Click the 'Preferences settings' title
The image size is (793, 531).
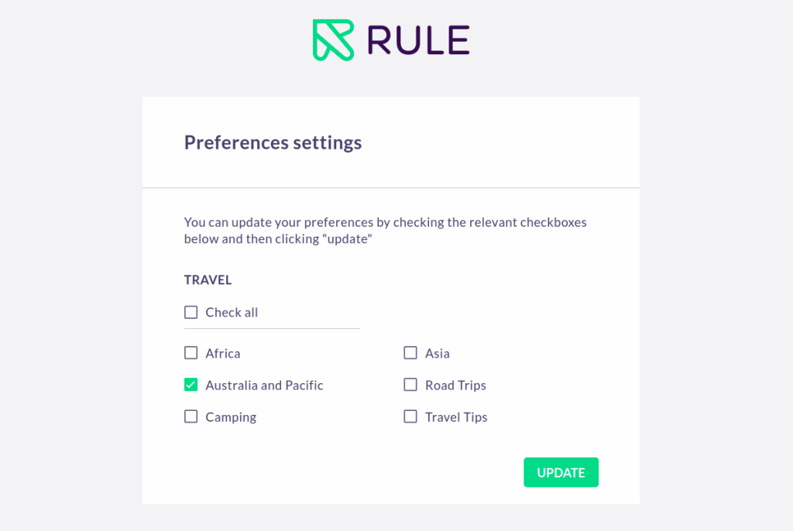point(273,142)
